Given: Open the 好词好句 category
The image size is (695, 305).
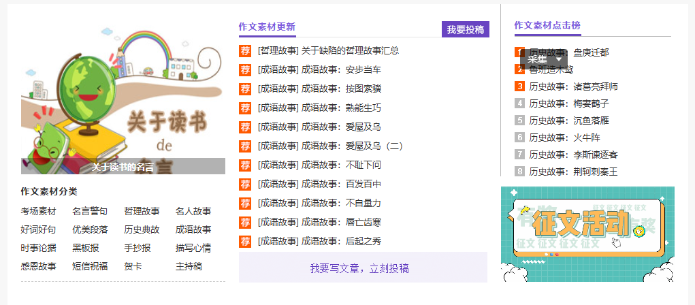Looking at the screenshot, I should (39, 229).
